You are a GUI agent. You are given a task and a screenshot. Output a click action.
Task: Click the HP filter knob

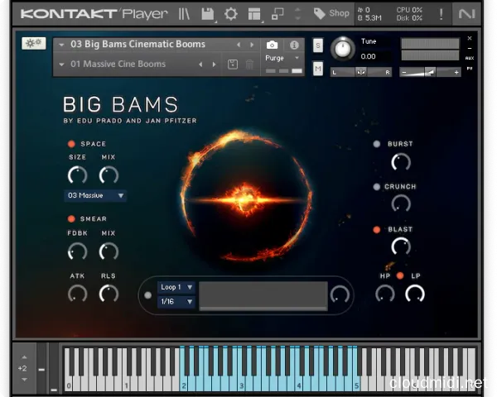click(385, 294)
